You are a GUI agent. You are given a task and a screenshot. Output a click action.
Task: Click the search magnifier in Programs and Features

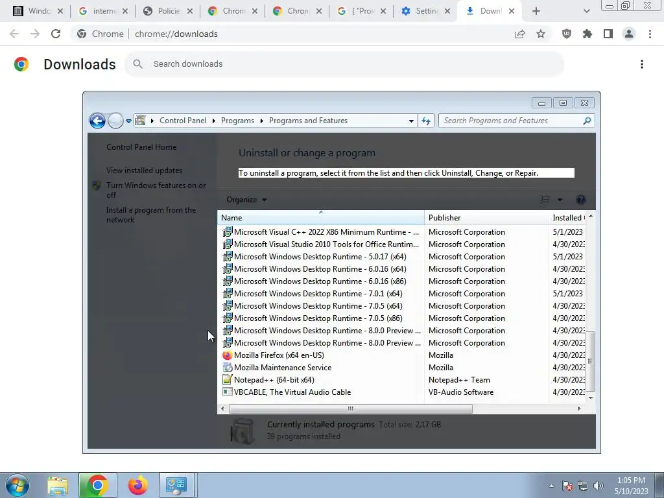click(587, 121)
